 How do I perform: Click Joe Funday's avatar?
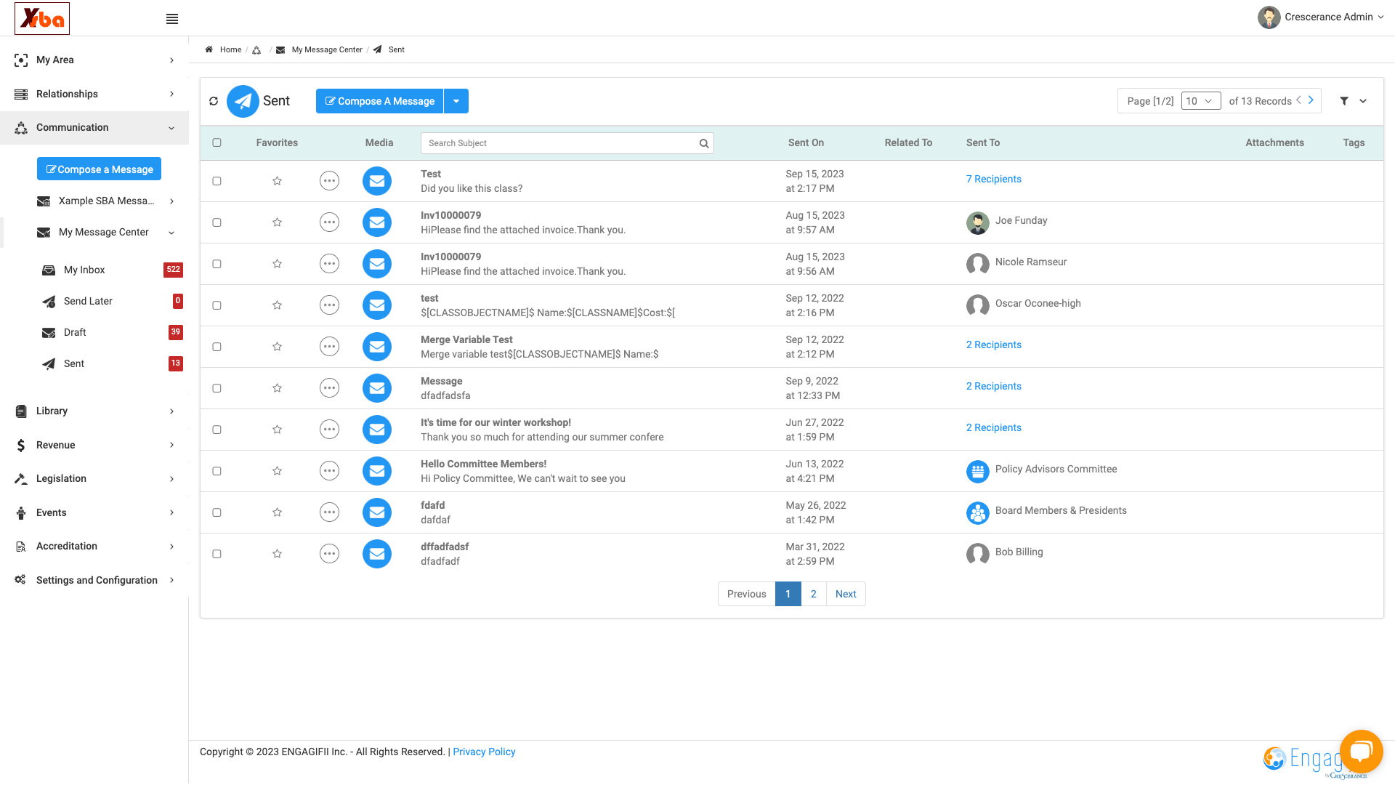point(978,222)
